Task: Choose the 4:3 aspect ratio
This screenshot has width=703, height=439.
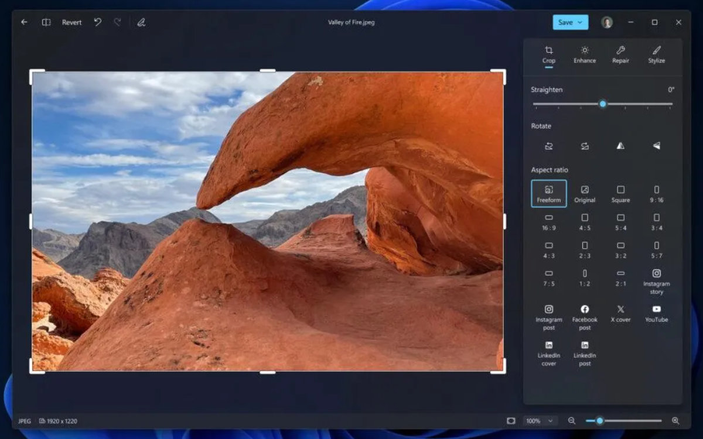Action: (x=549, y=250)
